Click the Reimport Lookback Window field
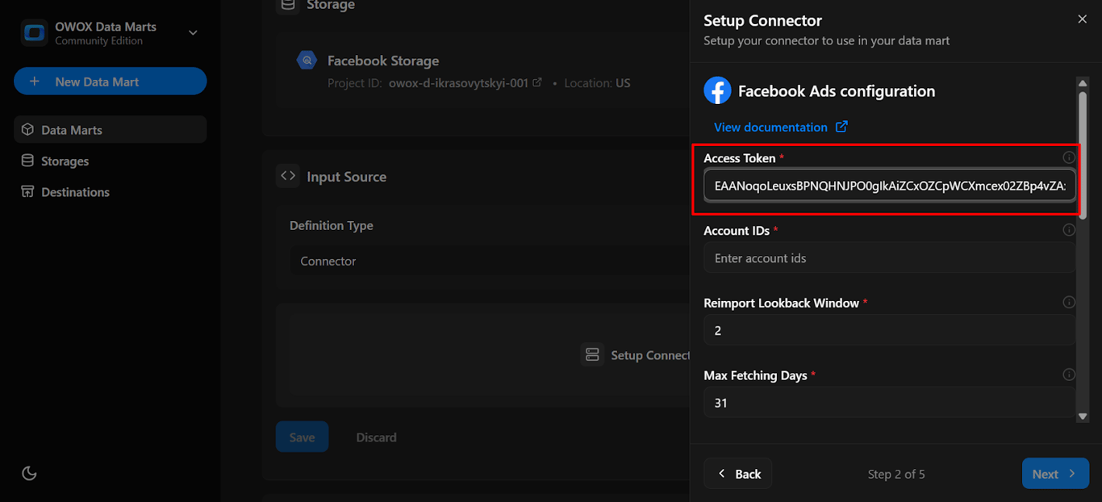This screenshot has width=1102, height=502. [890, 330]
